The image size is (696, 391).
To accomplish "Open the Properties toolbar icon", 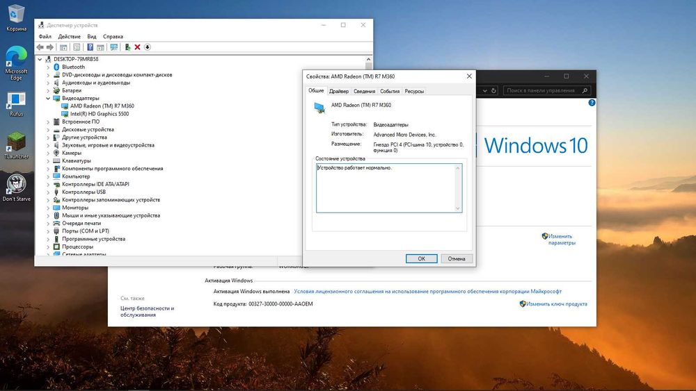I will (x=77, y=47).
